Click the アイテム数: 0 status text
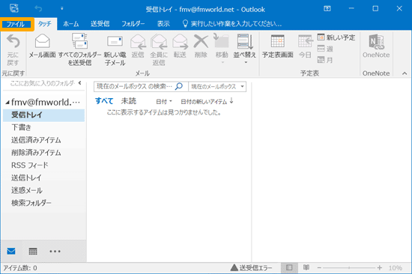The image size is (412, 274). 20,268
